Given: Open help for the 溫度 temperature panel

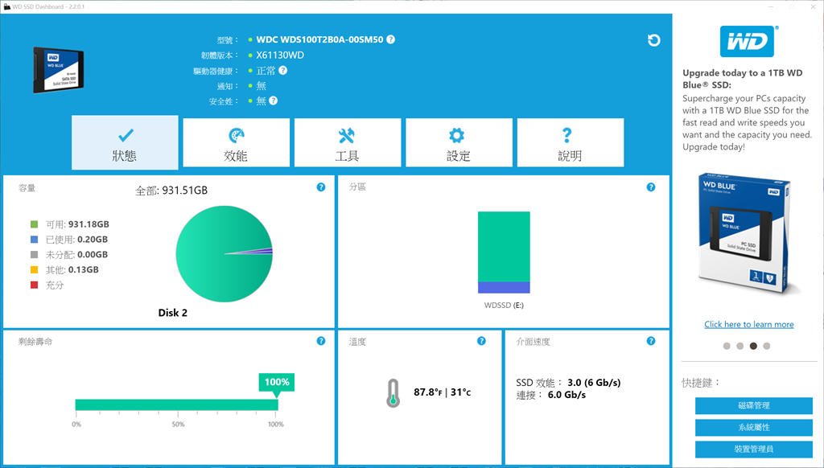Looking at the screenshot, I should (481, 340).
